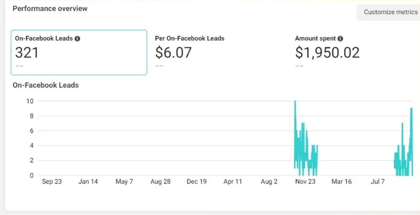Click the 10 label on y-axis
Viewport: 420px width, 215px height.
(x=30, y=101)
